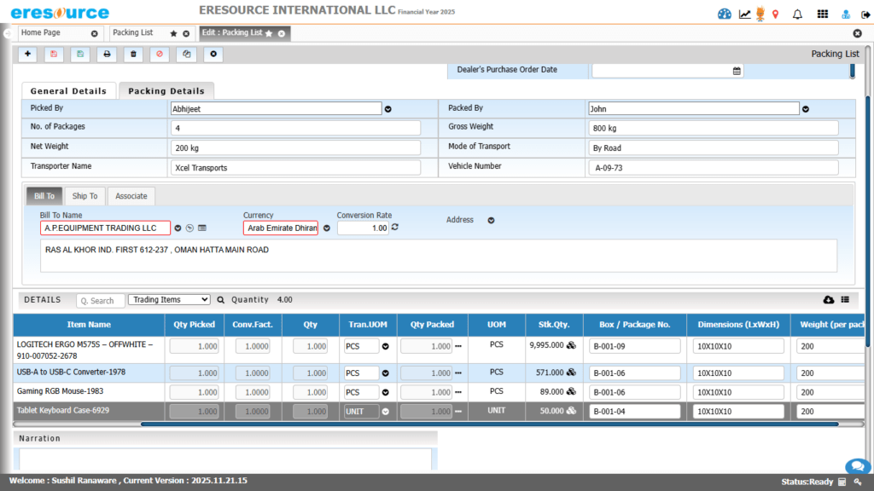Open the Home Page tab
Screen dimensions: 874x491
[x=53, y=33]
